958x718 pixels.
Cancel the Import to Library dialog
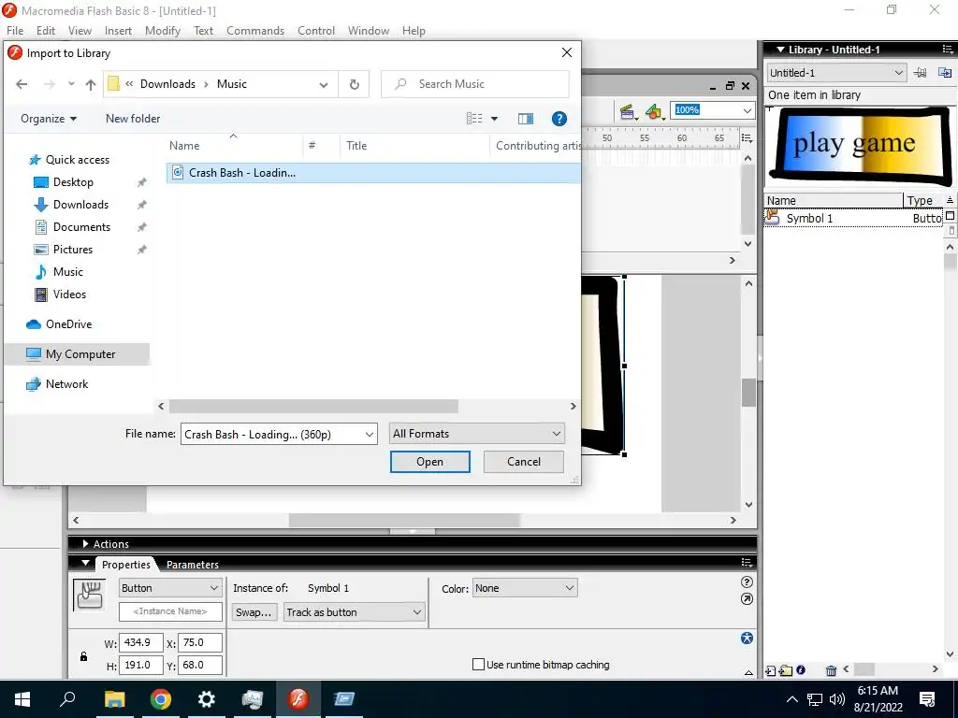[x=524, y=462]
